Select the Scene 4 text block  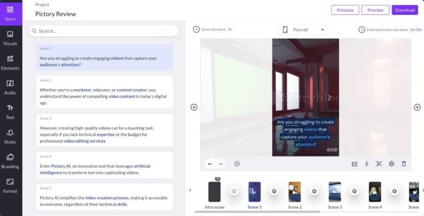(x=104, y=165)
